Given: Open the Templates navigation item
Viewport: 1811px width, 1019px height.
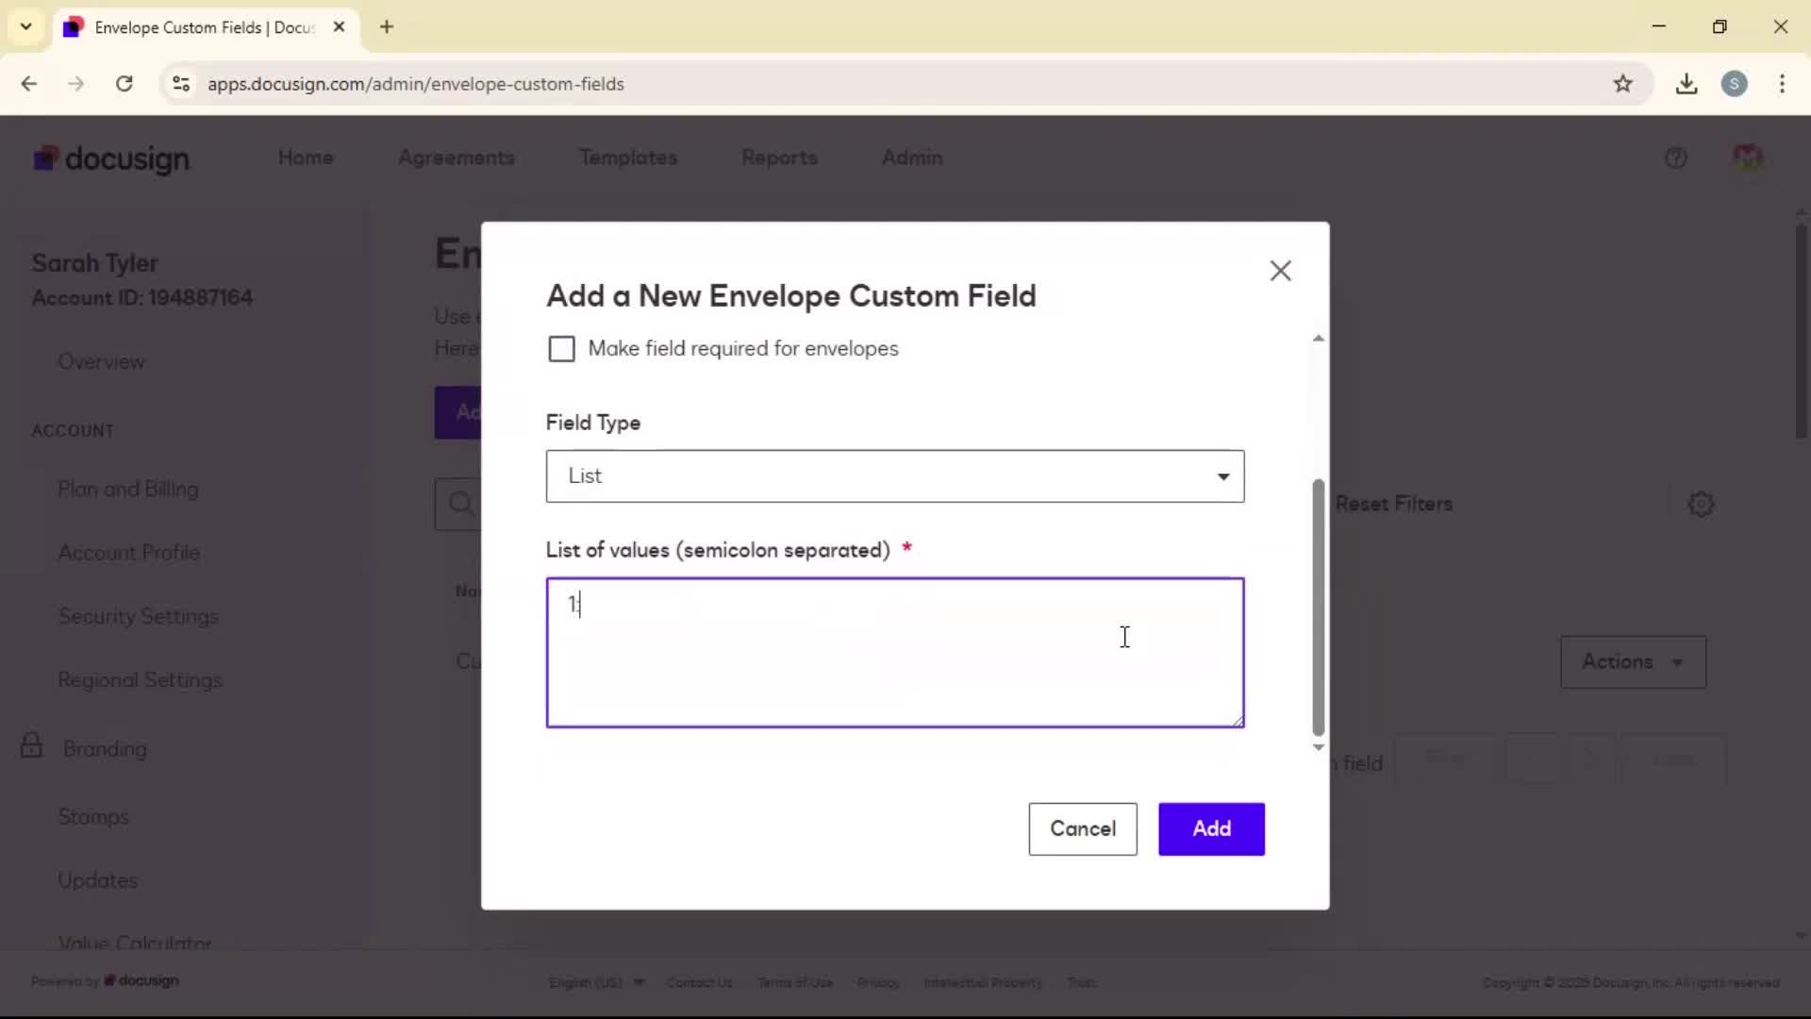Looking at the screenshot, I should [x=628, y=158].
